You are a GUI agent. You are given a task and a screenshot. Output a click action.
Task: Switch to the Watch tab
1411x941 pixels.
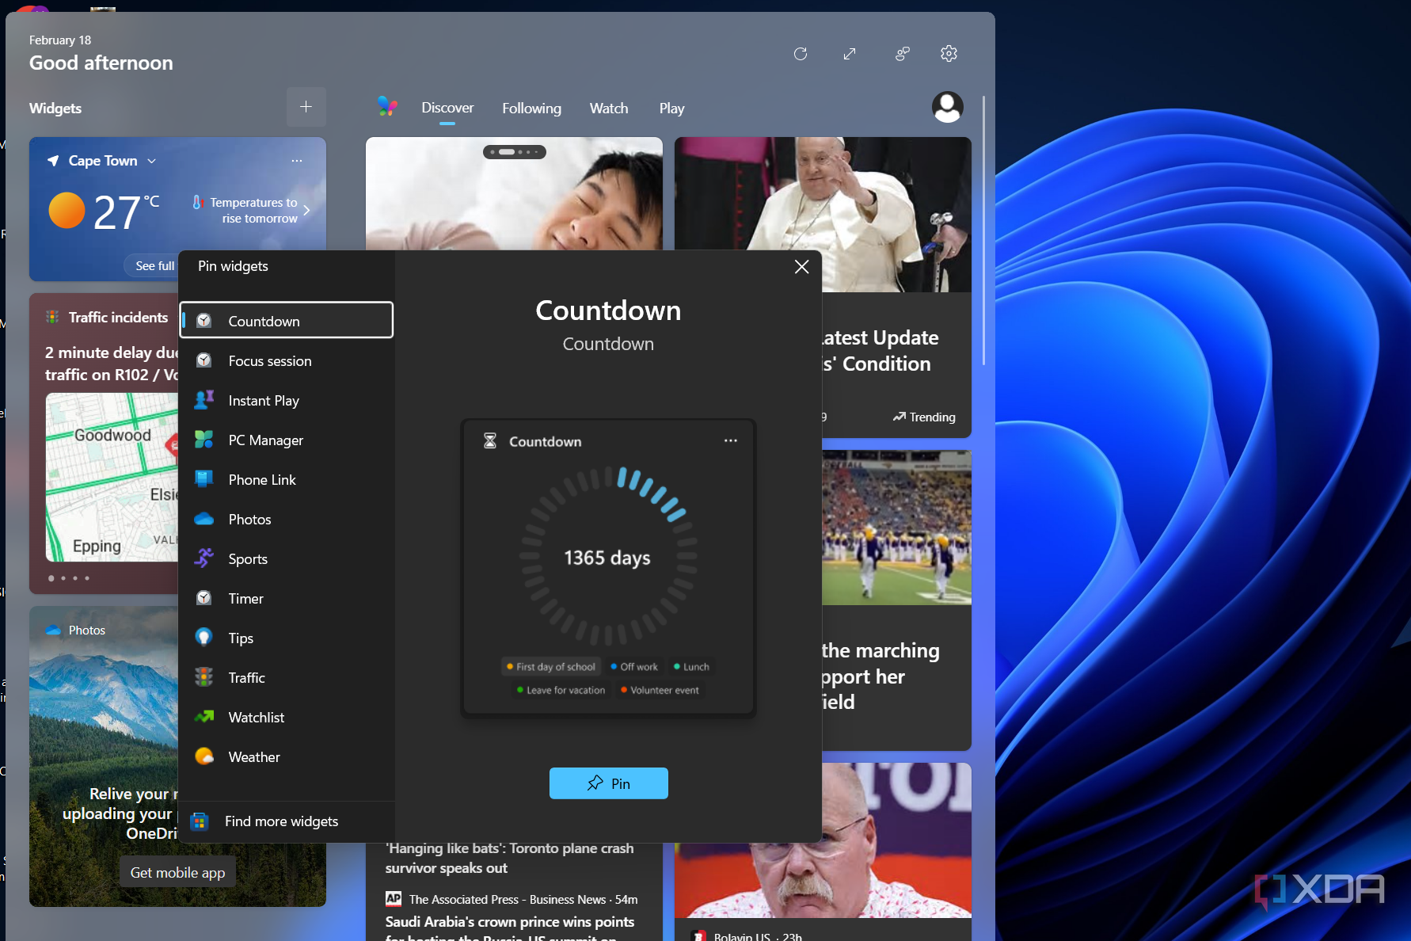tap(609, 109)
